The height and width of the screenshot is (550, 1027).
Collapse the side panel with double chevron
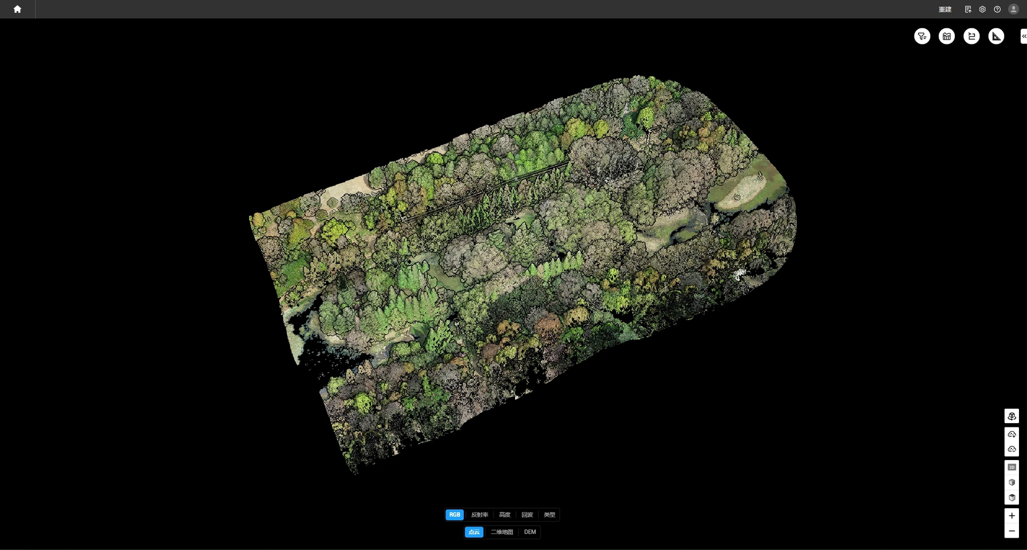coord(1024,36)
